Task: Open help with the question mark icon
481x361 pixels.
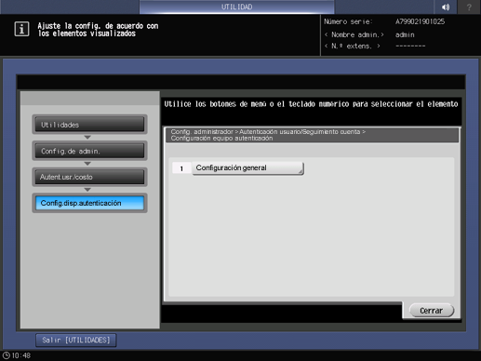Action: [469, 7]
